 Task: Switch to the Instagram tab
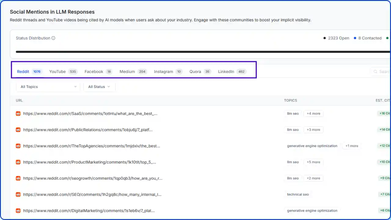(x=168, y=71)
